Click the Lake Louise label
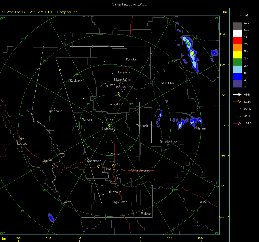259x242 pixels. pos(22,141)
